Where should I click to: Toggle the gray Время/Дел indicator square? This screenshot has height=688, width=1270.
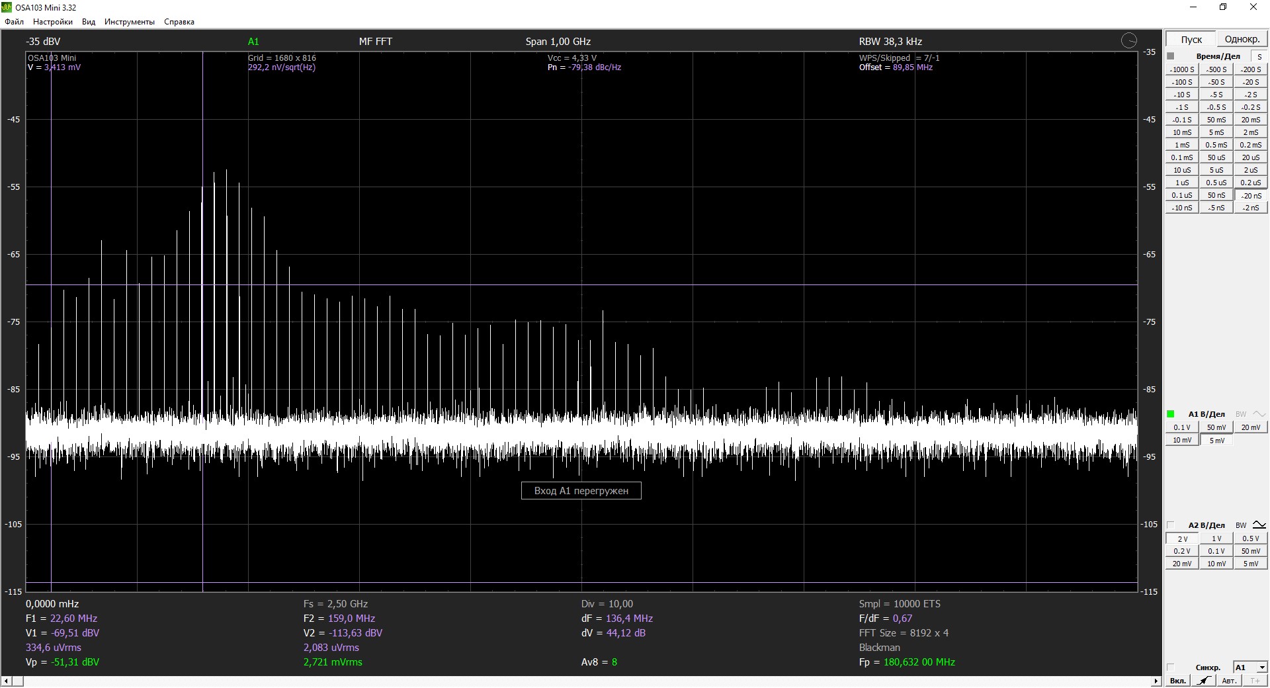(1171, 56)
